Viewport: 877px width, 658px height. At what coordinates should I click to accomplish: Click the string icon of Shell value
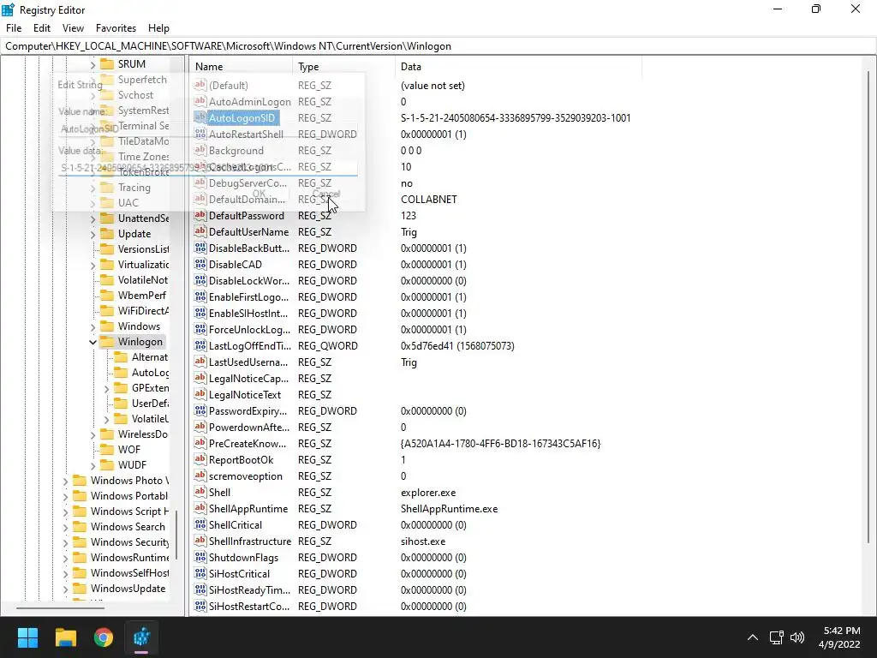[x=200, y=492]
